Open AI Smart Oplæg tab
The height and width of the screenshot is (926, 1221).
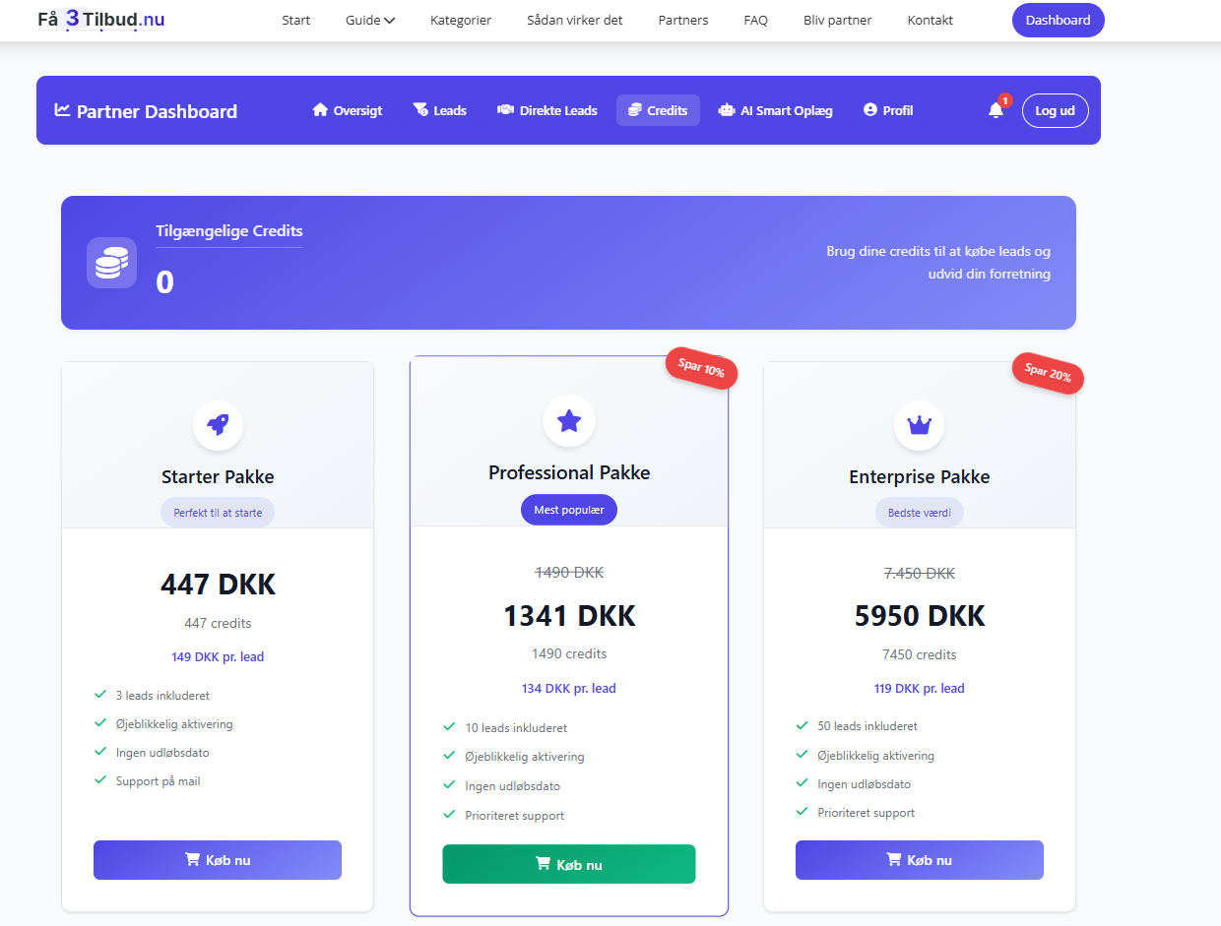click(x=776, y=110)
